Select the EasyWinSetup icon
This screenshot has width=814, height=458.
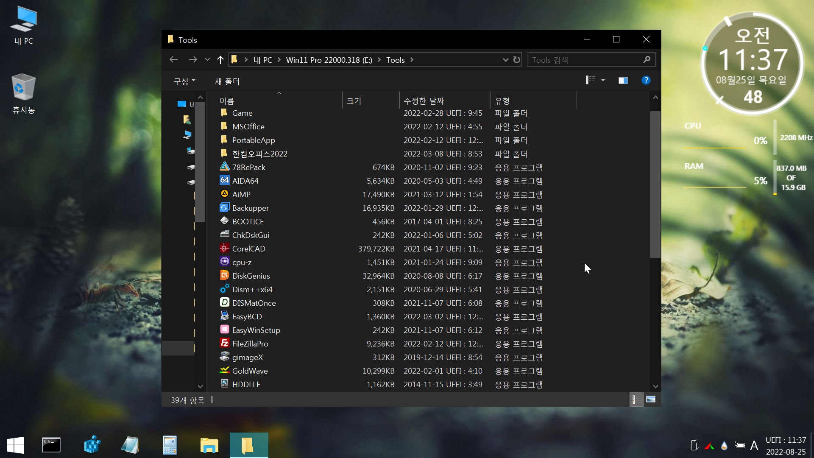[224, 330]
